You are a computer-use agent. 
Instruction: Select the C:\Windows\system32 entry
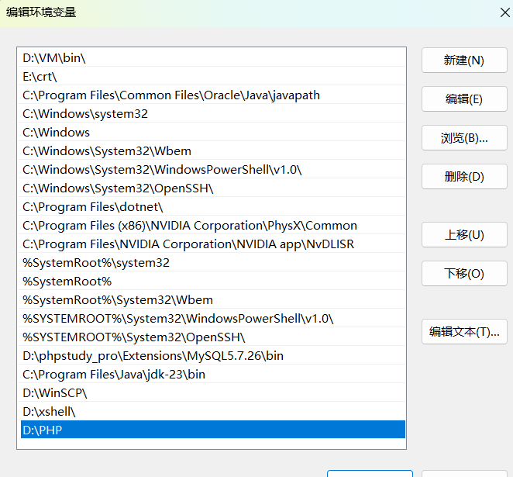tap(85, 114)
